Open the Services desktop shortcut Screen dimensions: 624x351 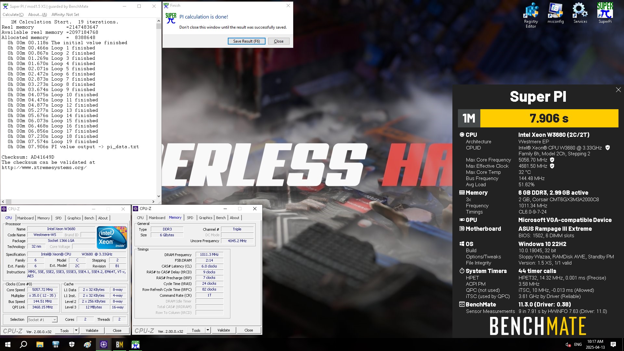coord(580,13)
